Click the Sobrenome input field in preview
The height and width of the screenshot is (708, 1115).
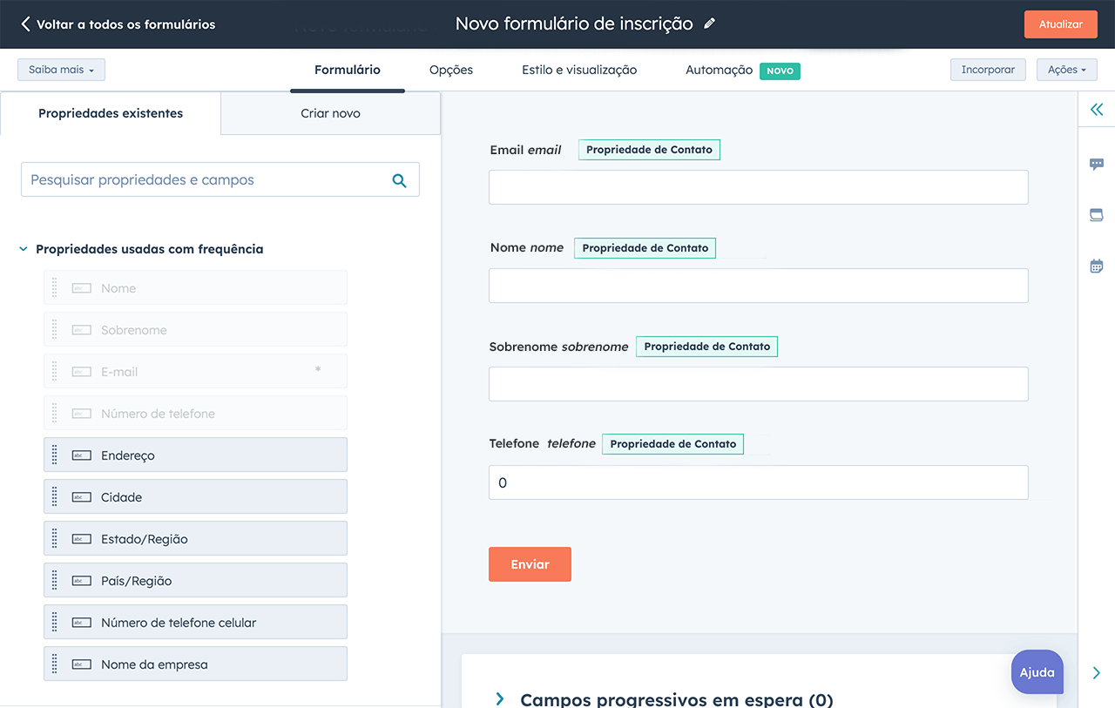(x=758, y=384)
